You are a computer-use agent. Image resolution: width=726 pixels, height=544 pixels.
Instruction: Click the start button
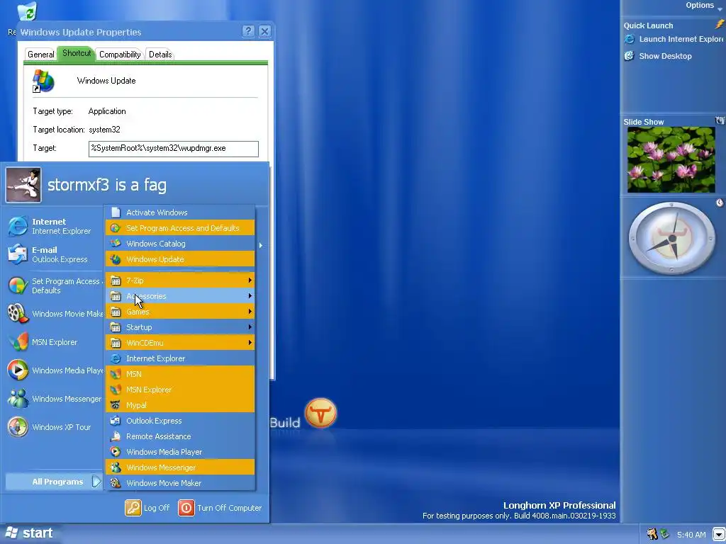point(28,533)
